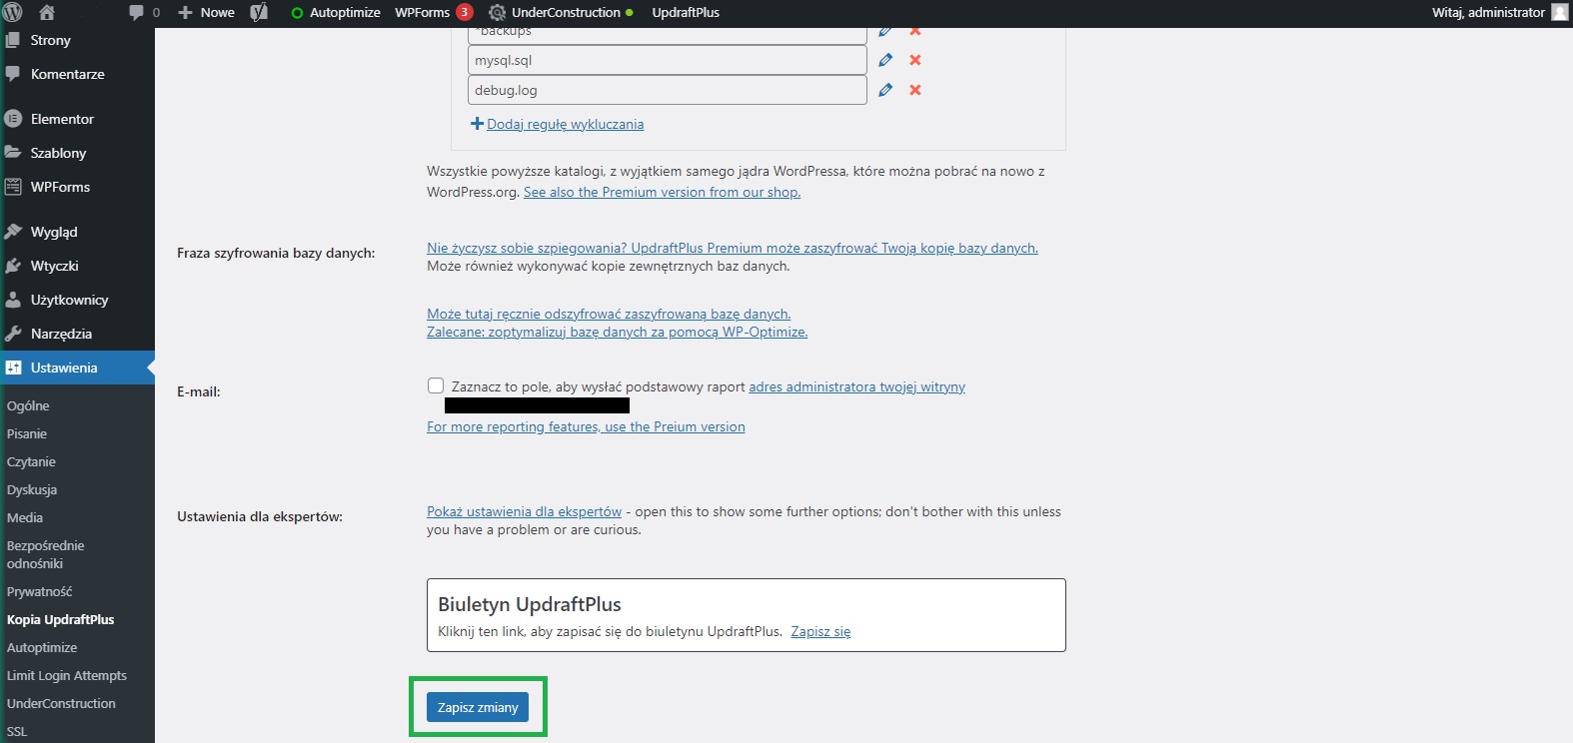Open Dyskusja settings submenu
Viewport: 1573px width, 743px height.
click(32, 489)
